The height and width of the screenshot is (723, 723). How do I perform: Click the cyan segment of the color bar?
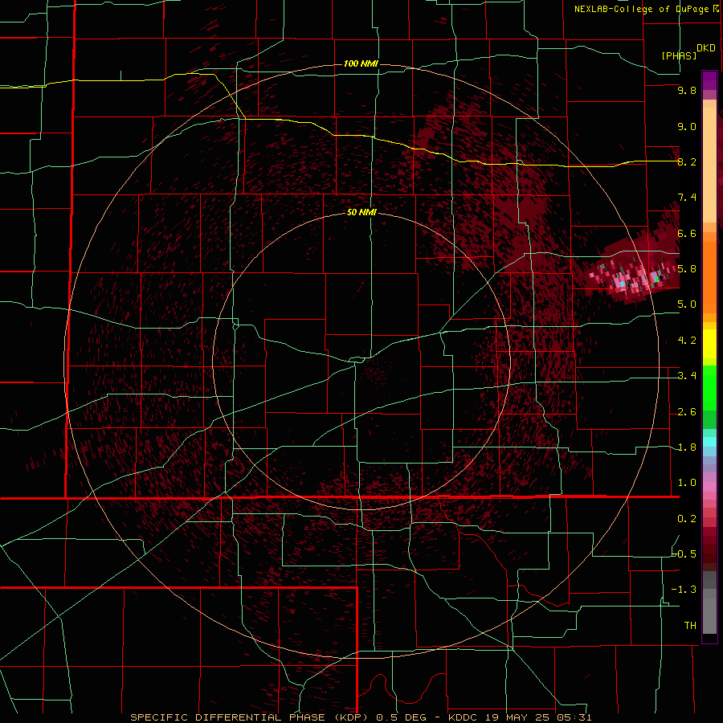pyautogui.click(x=709, y=441)
